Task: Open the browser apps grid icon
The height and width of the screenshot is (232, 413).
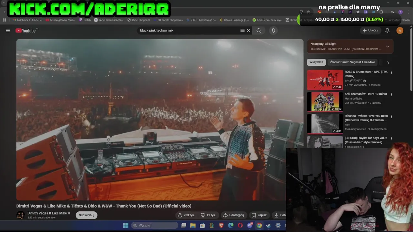Action: (x=4, y=20)
